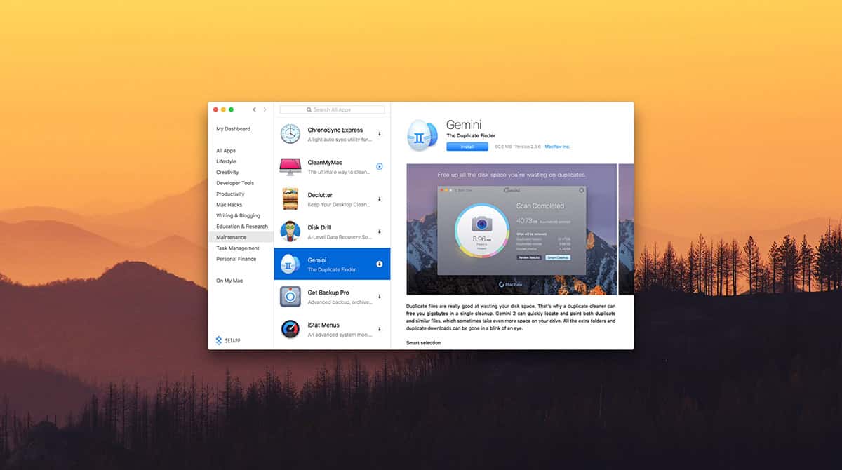Screen dimensions: 842x470
Task: Select the iStat Menus gauge icon
Action: (290, 329)
